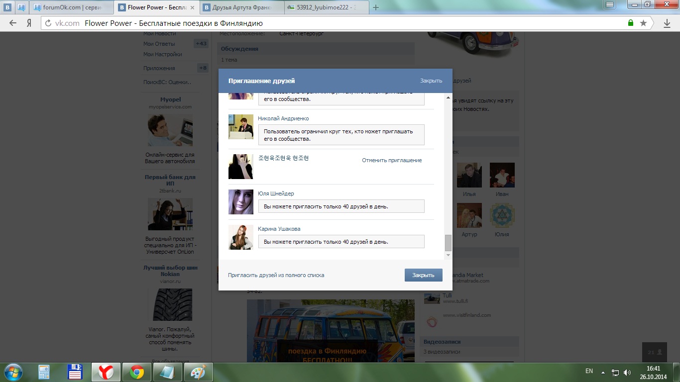Open the Windows Start menu
This screenshot has width=680, height=382.
(13, 372)
